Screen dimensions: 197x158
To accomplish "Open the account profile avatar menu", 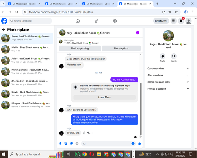I will [x=188, y=21].
